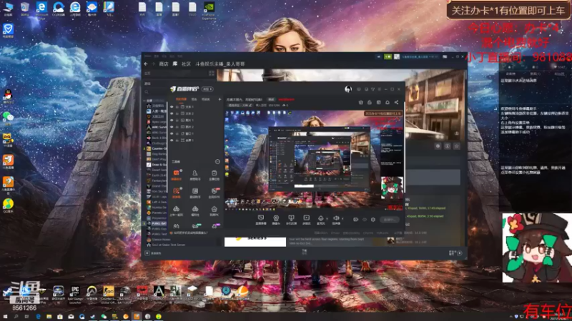
Task: Hide the 全屏 1 layer with its eye
Action: click(x=172, y=140)
